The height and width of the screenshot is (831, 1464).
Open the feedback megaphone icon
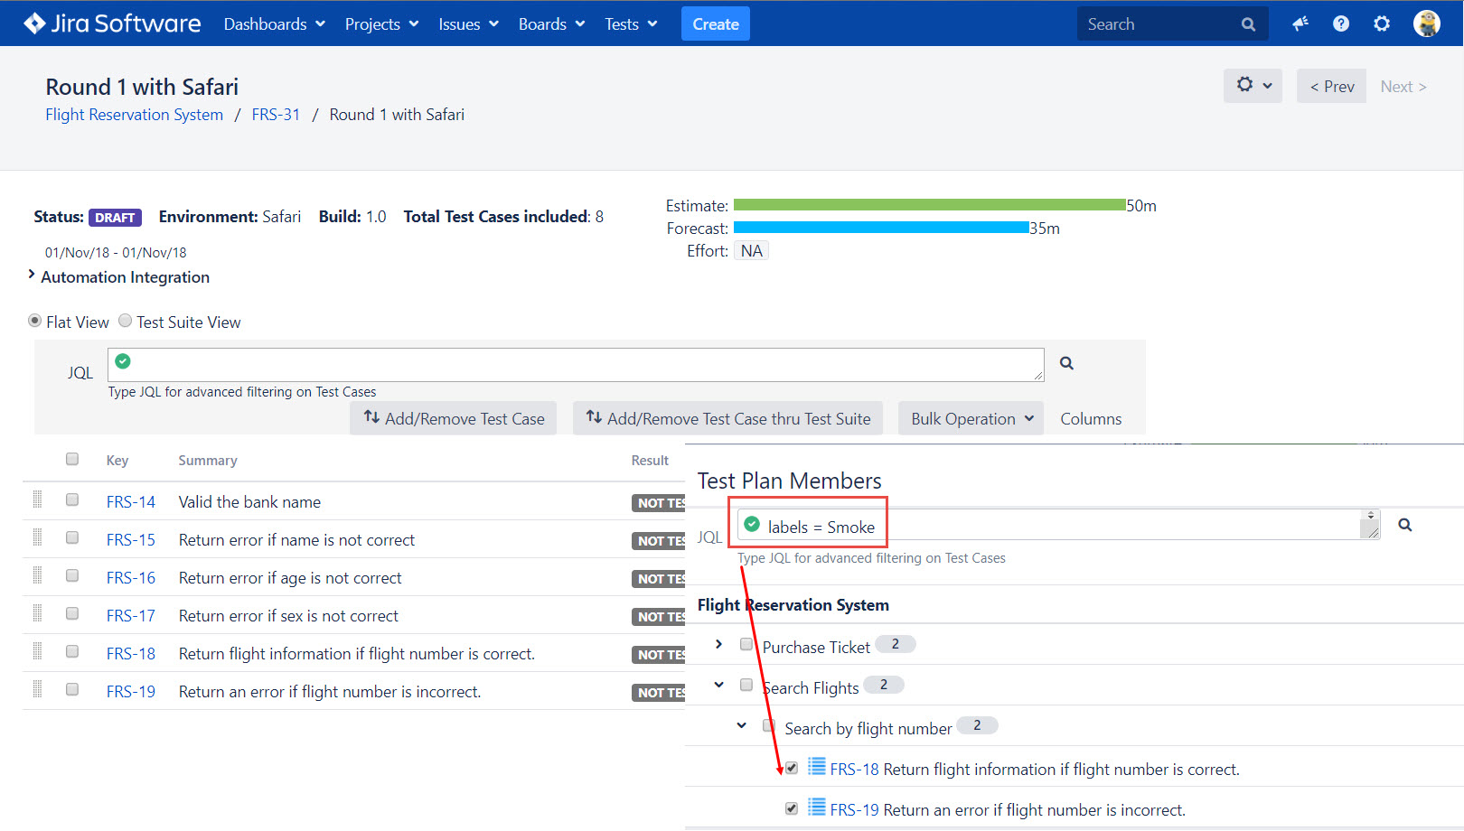[1300, 23]
